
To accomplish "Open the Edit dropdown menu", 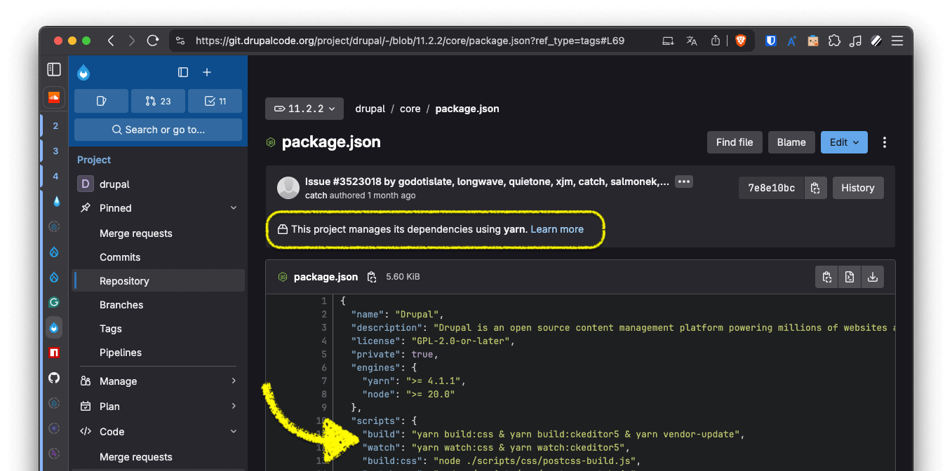I will pyautogui.click(x=844, y=142).
